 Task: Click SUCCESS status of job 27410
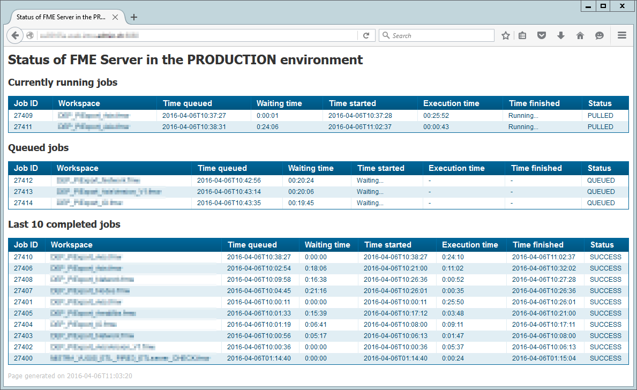click(x=605, y=257)
